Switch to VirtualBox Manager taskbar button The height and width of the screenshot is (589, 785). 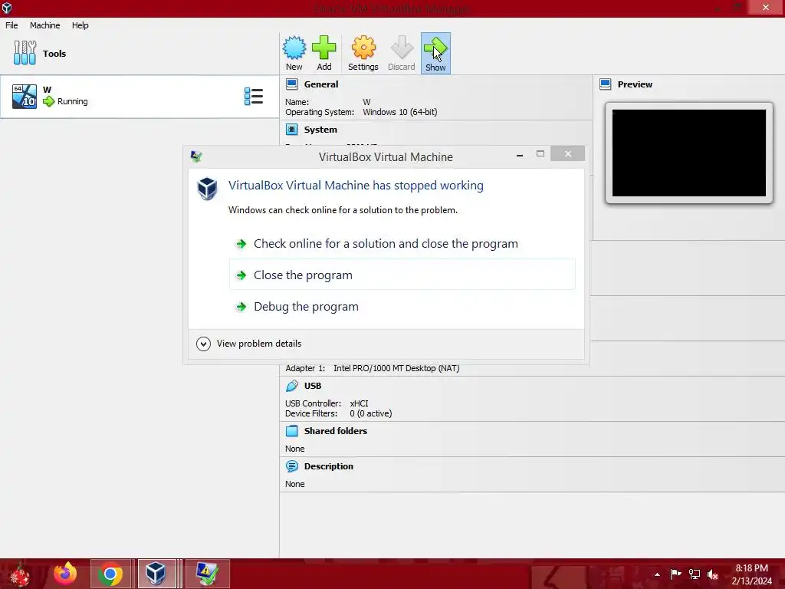(156, 574)
